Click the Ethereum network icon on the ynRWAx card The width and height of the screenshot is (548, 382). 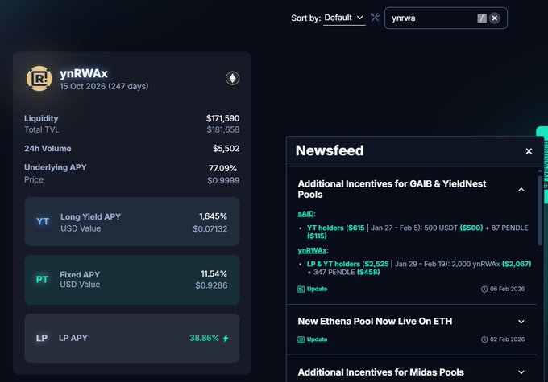pyautogui.click(x=232, y=78)
